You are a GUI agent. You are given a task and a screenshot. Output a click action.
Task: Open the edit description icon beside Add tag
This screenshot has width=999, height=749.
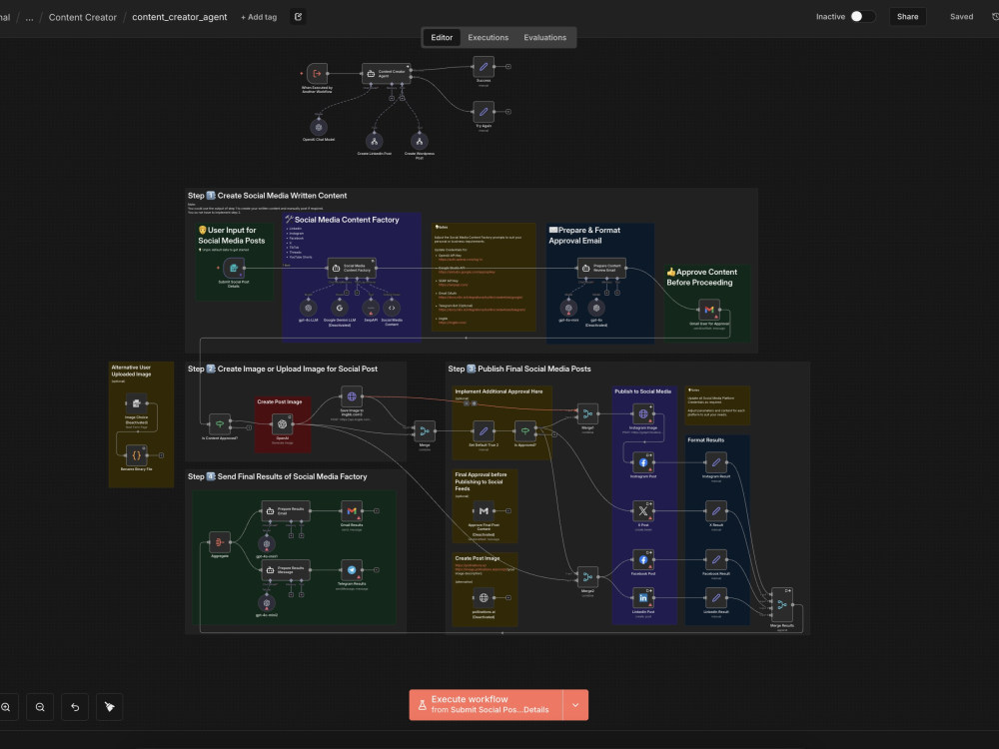298,17
